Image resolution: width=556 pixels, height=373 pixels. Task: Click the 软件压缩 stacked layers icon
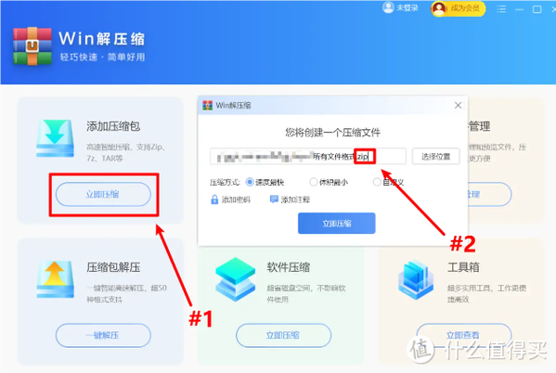pyautogui.click(x=236, y=279)
